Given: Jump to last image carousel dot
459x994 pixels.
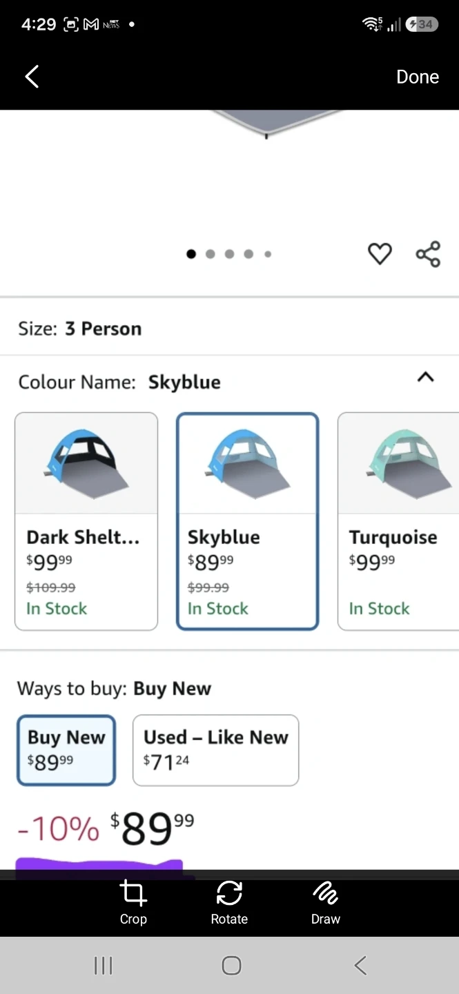Looking at the screenshot, I should pos(268,254).
